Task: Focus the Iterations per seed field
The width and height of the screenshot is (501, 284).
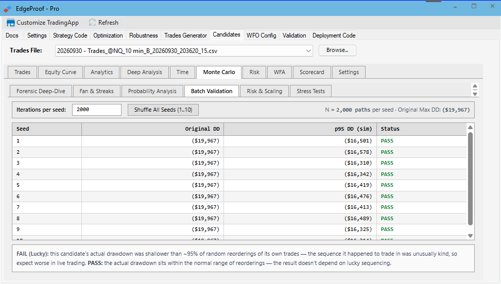Action: (96, 110)
